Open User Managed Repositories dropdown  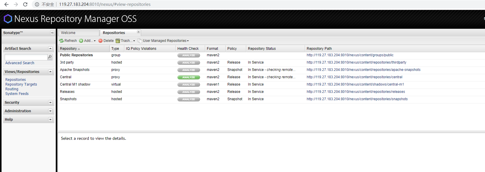coord(163,41)
